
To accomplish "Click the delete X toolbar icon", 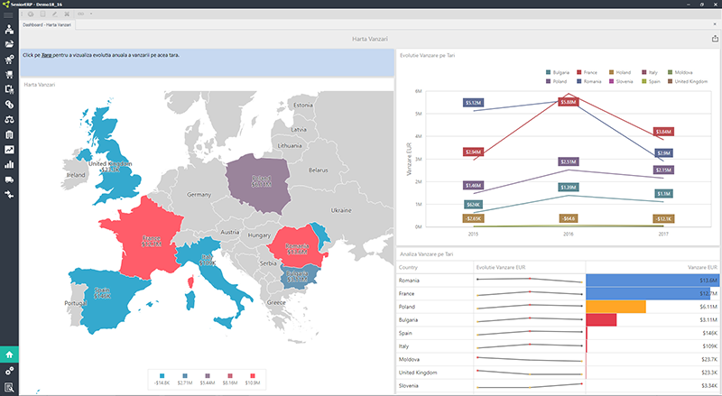I will [67, 14].
